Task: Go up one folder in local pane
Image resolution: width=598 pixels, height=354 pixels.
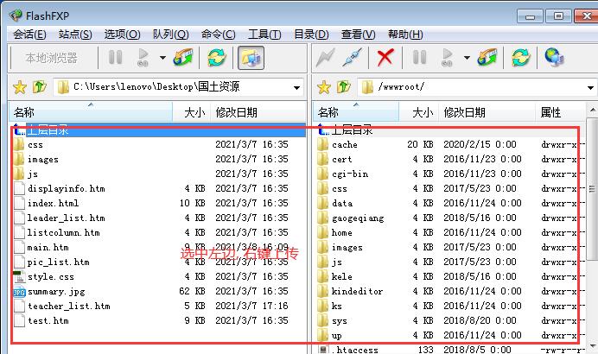Action: 39,87
